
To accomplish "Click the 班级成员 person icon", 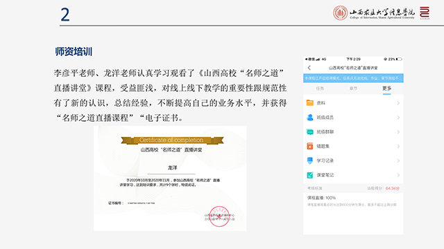I will (x=310, y=117).
